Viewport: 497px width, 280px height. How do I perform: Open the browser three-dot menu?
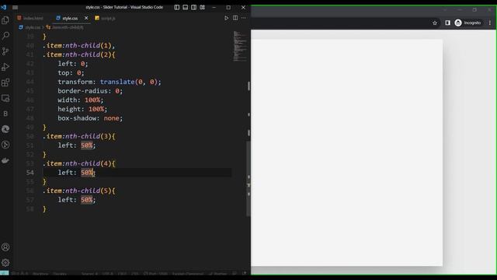pos(490,23)
